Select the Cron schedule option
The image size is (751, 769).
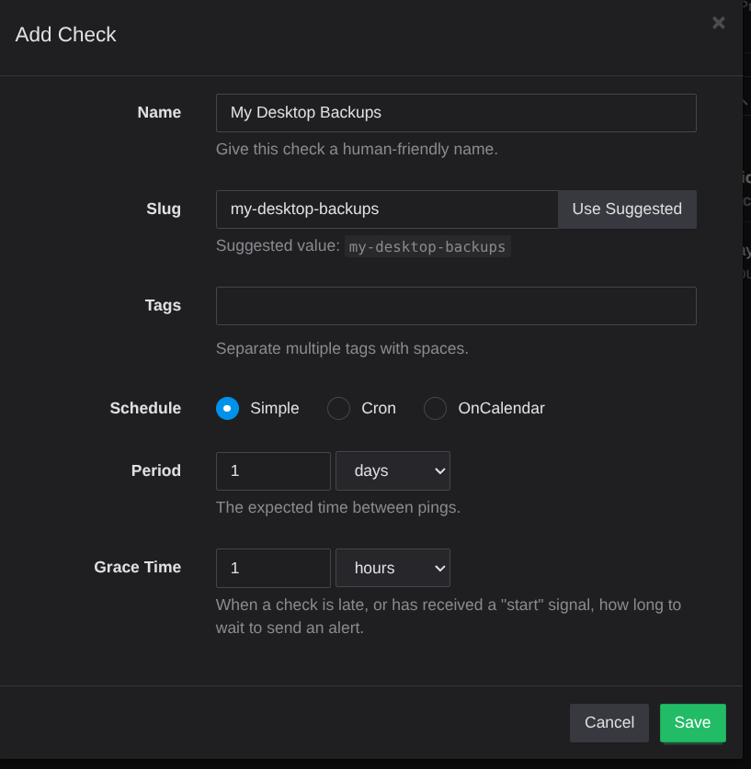pyautogui.click(x=338, y=408)
